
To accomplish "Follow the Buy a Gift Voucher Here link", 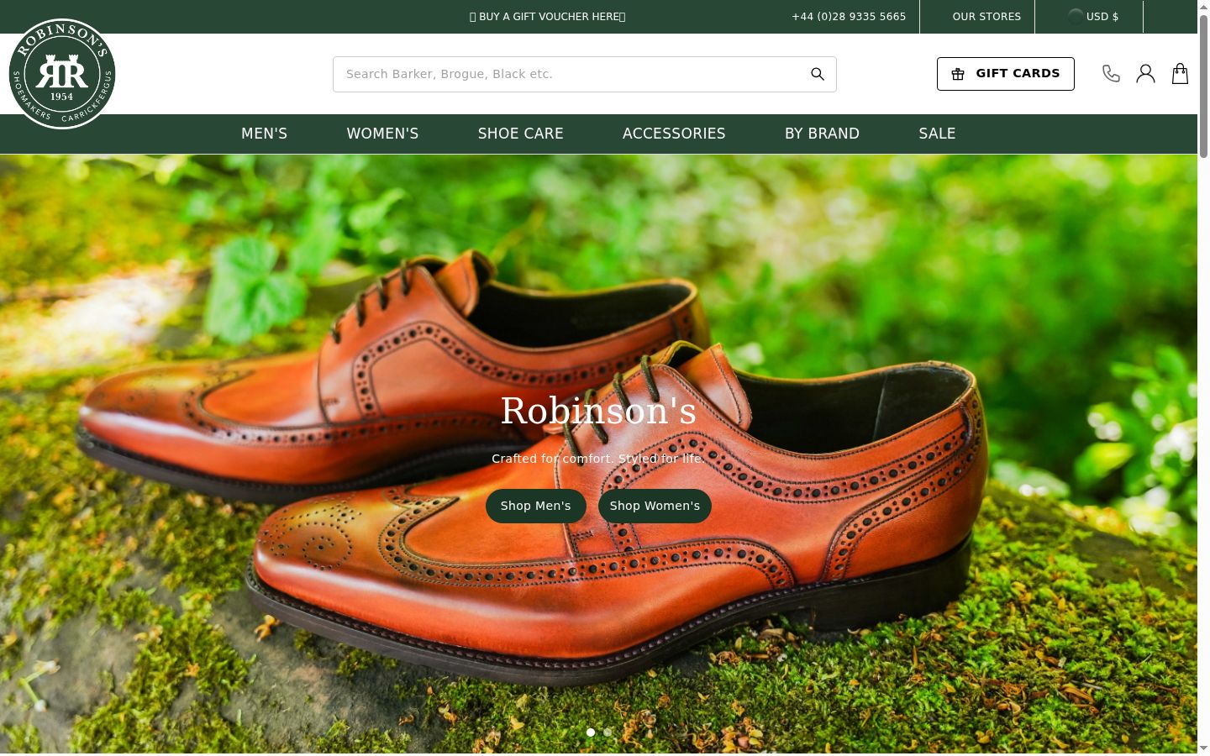I will 548,17.
